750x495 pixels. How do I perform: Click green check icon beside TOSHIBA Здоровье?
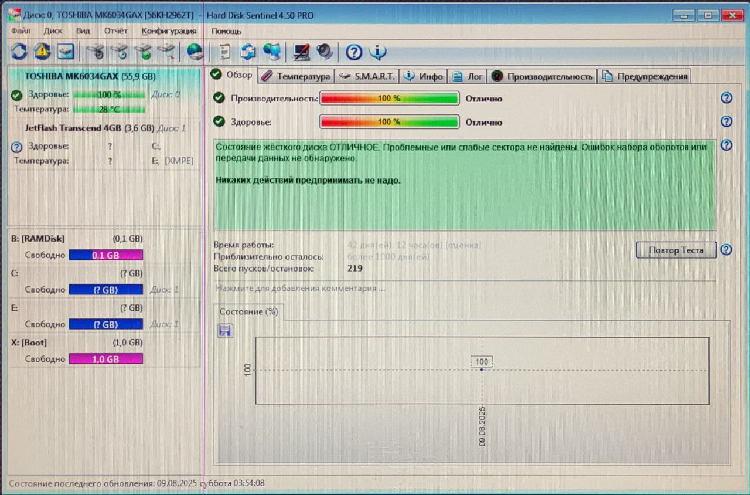tap(16, 94)
